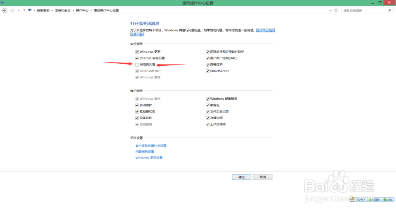
Task: Toggle Internet 安全设置 checkbox
Action: pyautogui.click(x=137, y=58)
